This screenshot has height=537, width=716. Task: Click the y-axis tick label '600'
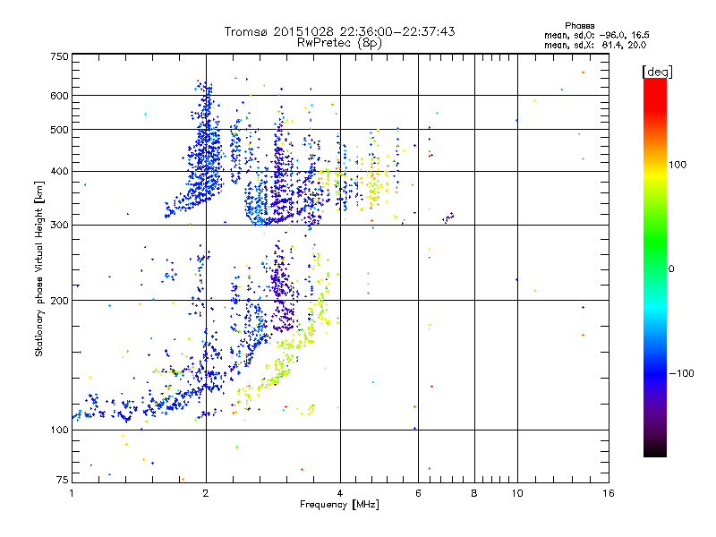click(59, 96)
